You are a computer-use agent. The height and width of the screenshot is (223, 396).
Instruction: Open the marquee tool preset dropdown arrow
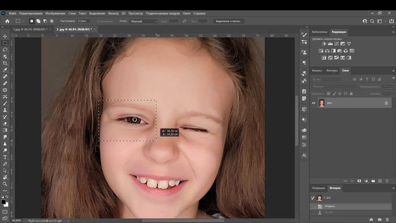(x=23, y=21)
